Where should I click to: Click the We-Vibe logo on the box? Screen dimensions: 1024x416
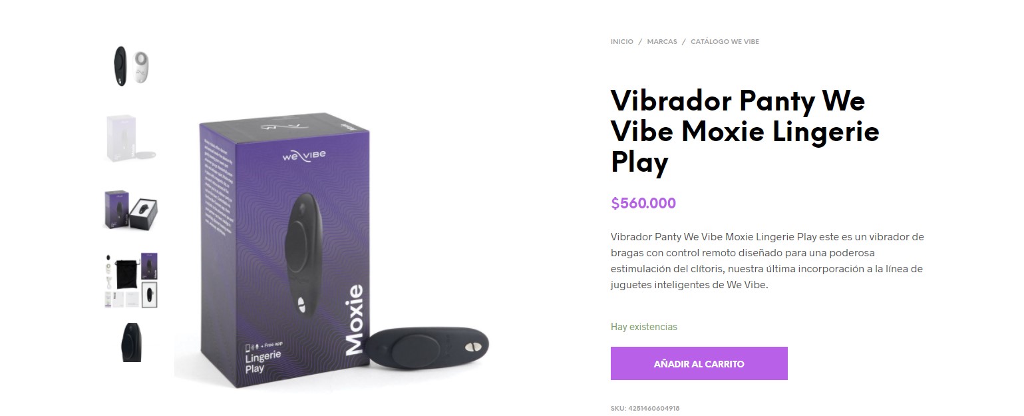point(303,156)
